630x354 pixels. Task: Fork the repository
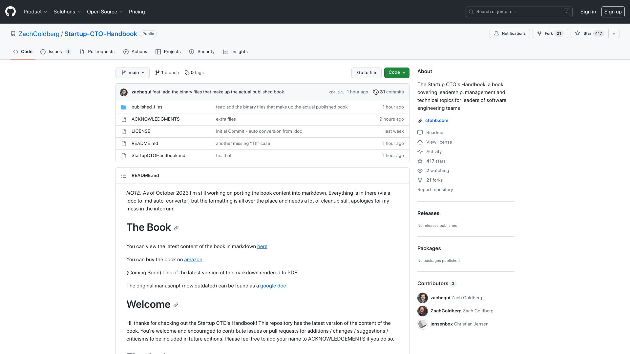point(550,34)
